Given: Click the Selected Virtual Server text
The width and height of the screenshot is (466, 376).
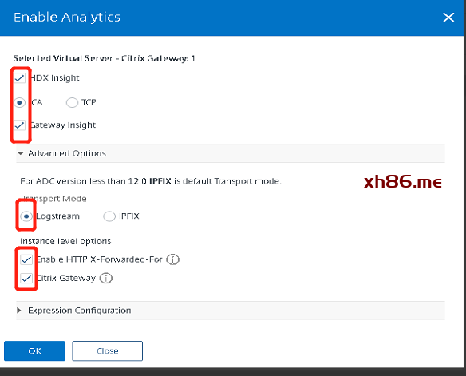Looking at the screenshot, I should tap(105, 58).
